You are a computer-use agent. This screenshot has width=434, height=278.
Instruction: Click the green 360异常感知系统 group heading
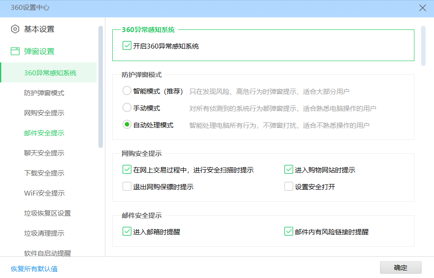pyautogui.click(x=148, y=29)
